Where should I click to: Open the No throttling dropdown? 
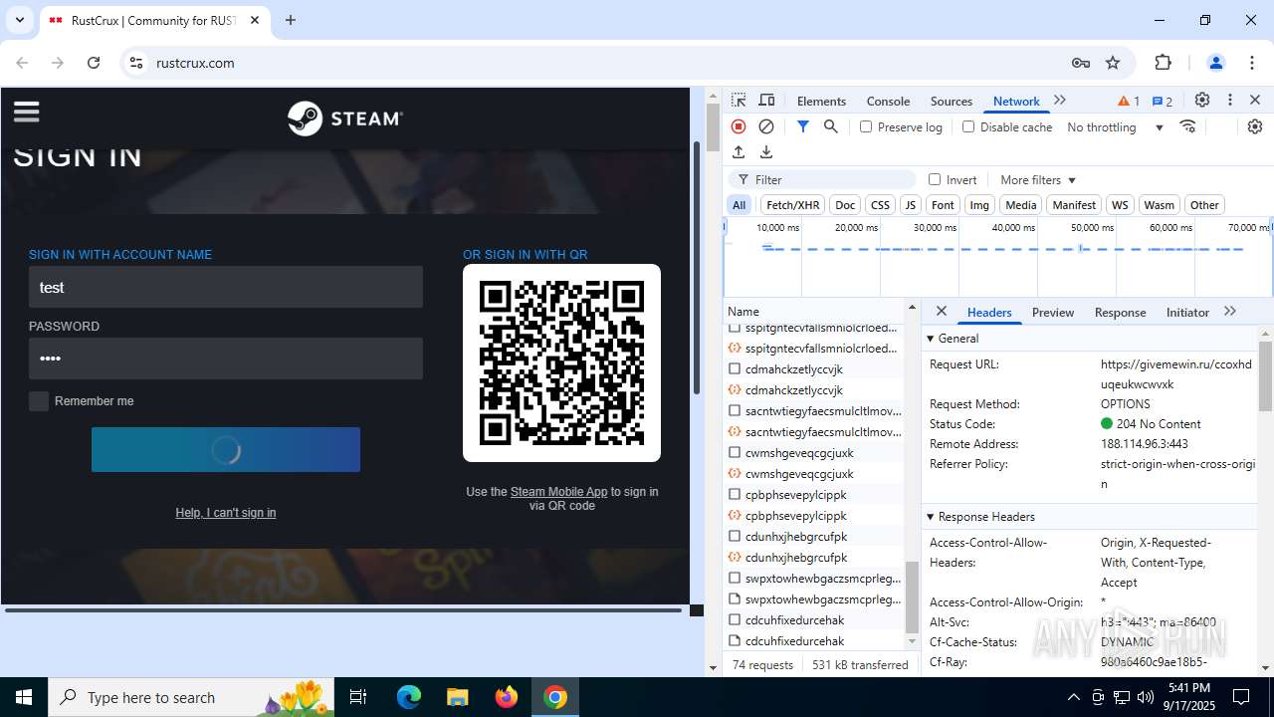1115,127
